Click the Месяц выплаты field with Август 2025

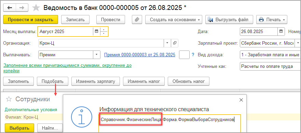point(66,31)
